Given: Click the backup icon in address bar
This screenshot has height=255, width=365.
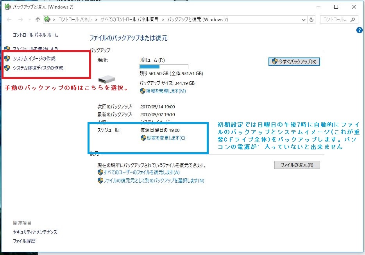Looking at the screenshot, I should click(47, 19).
